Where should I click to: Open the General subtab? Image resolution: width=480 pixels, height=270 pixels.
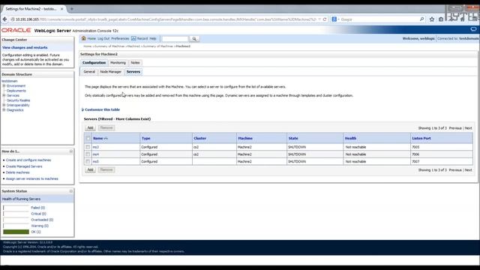coord(89,72)
